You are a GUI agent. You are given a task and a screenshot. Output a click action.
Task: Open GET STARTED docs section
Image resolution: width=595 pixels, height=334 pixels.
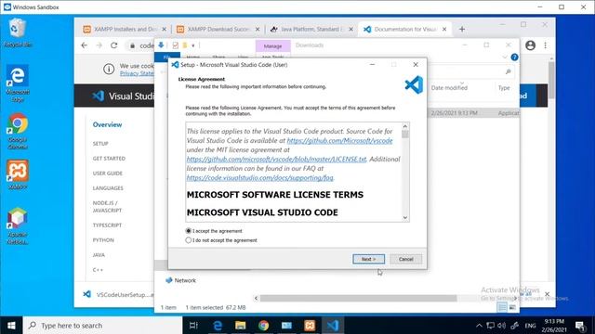click(x=109, y=159)
